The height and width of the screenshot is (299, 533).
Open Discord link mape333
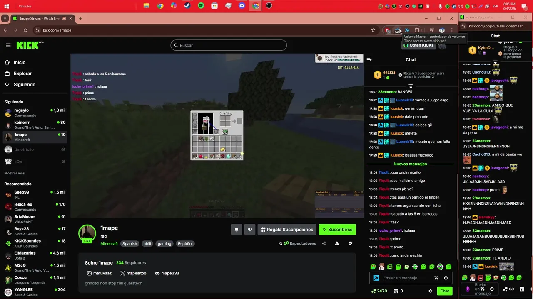click(167, 273)
